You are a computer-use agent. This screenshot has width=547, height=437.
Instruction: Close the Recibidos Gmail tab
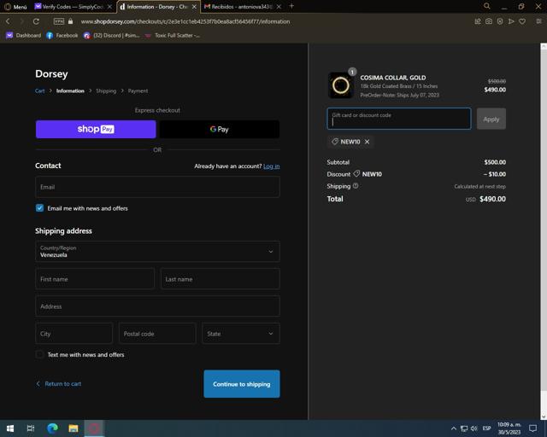point(279,7)
